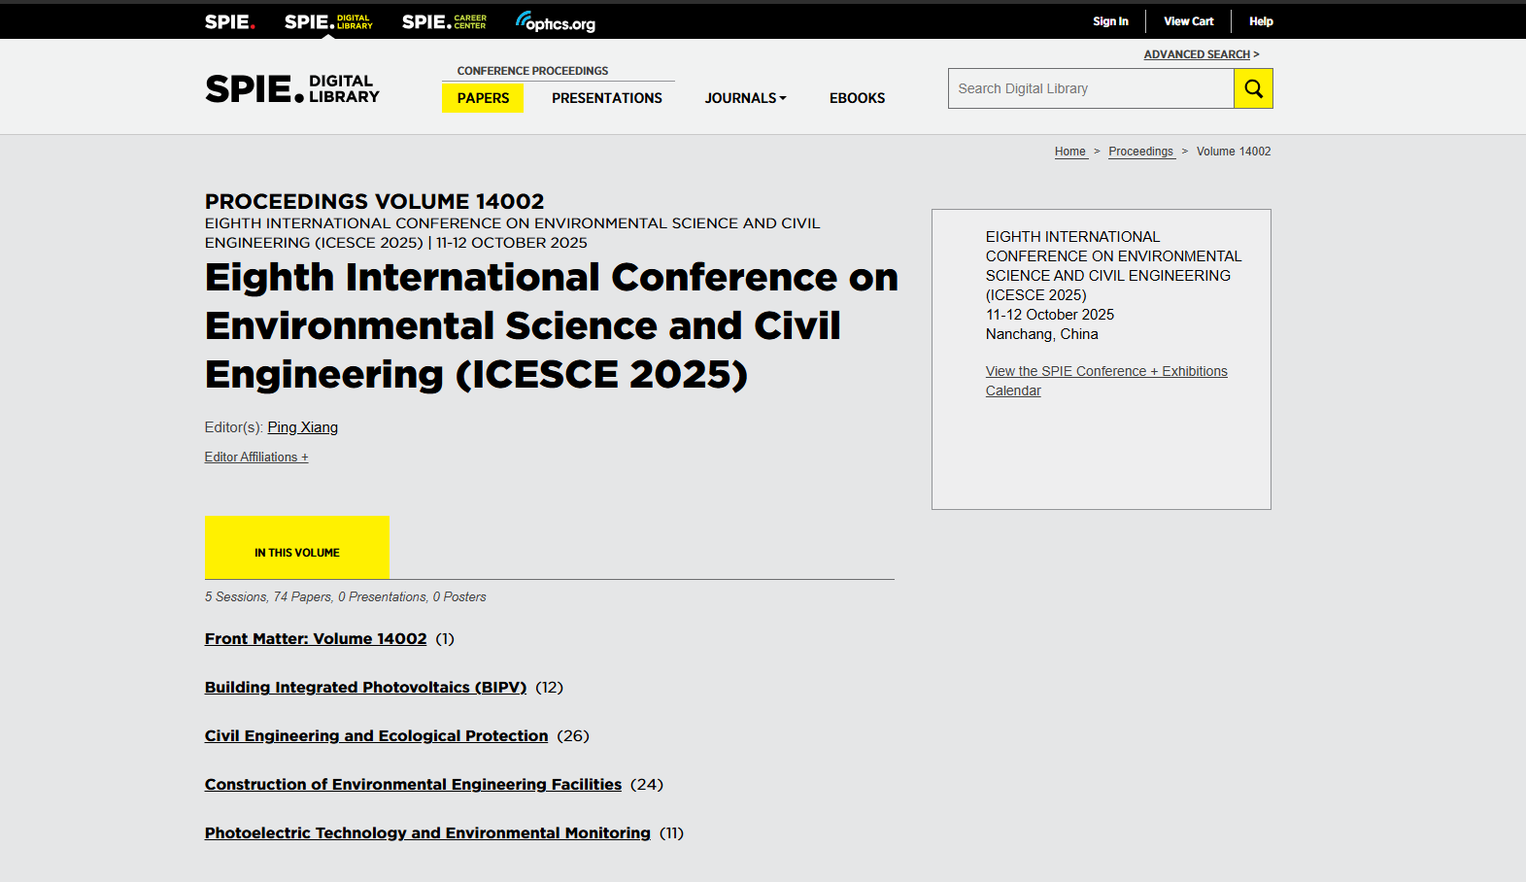This screenshot has height=882, width=1526.
Task: Click the yellow search magnifier icon
Action: pos(1253,88)
